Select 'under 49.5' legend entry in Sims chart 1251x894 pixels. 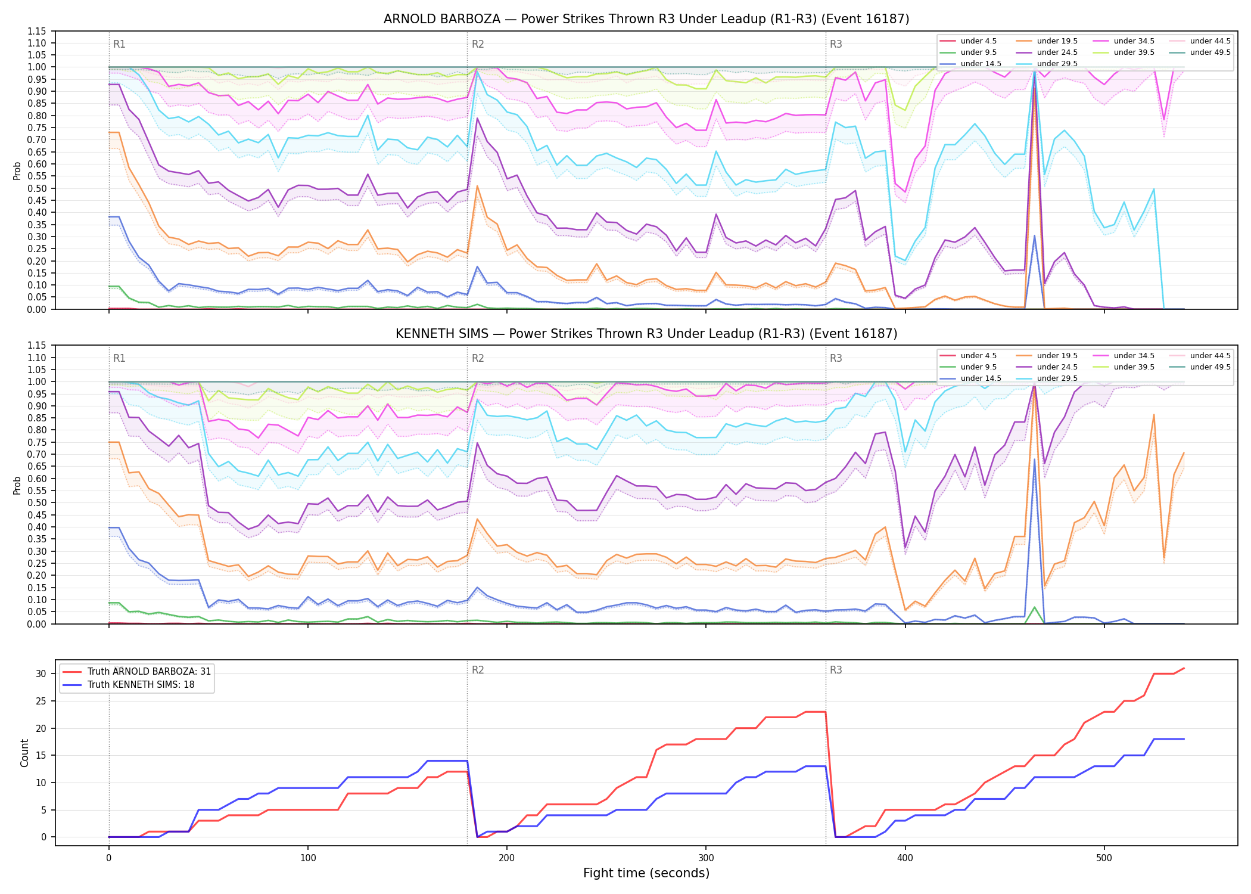(x=1200, y=367)
